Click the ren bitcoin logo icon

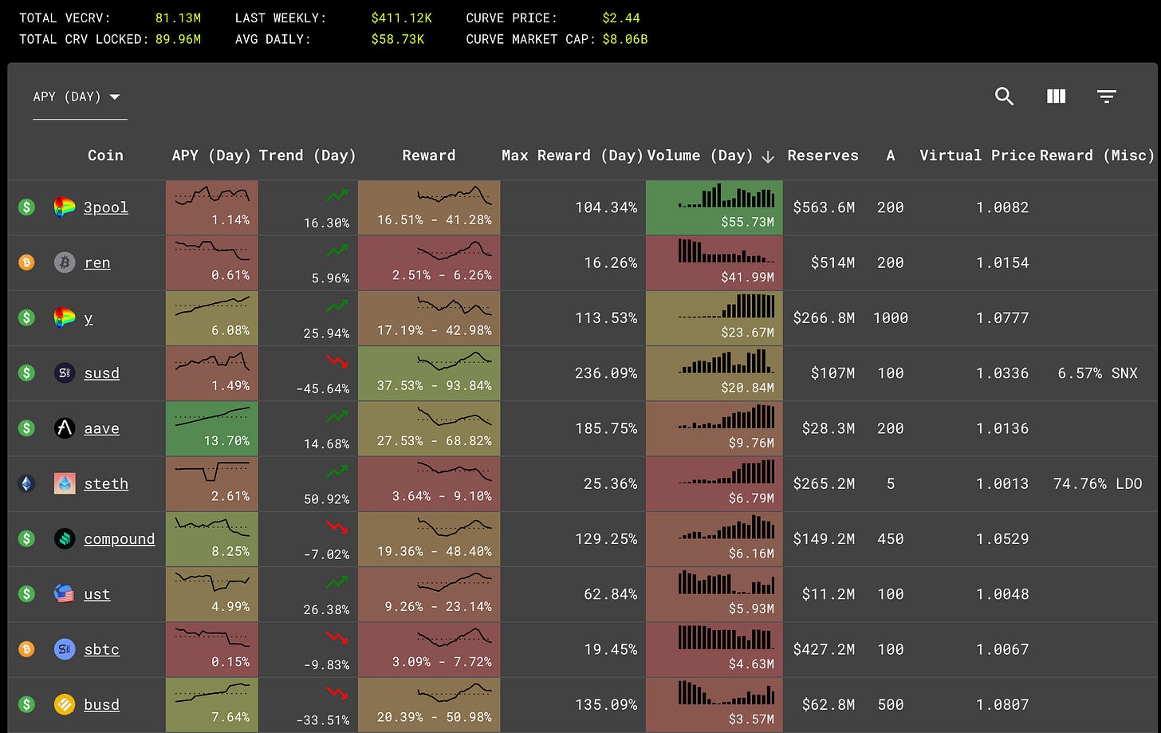[65, 262]
